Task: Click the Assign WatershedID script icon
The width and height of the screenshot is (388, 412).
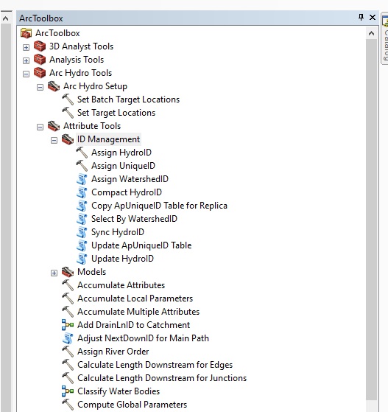Action: click(x=82, y=179)
